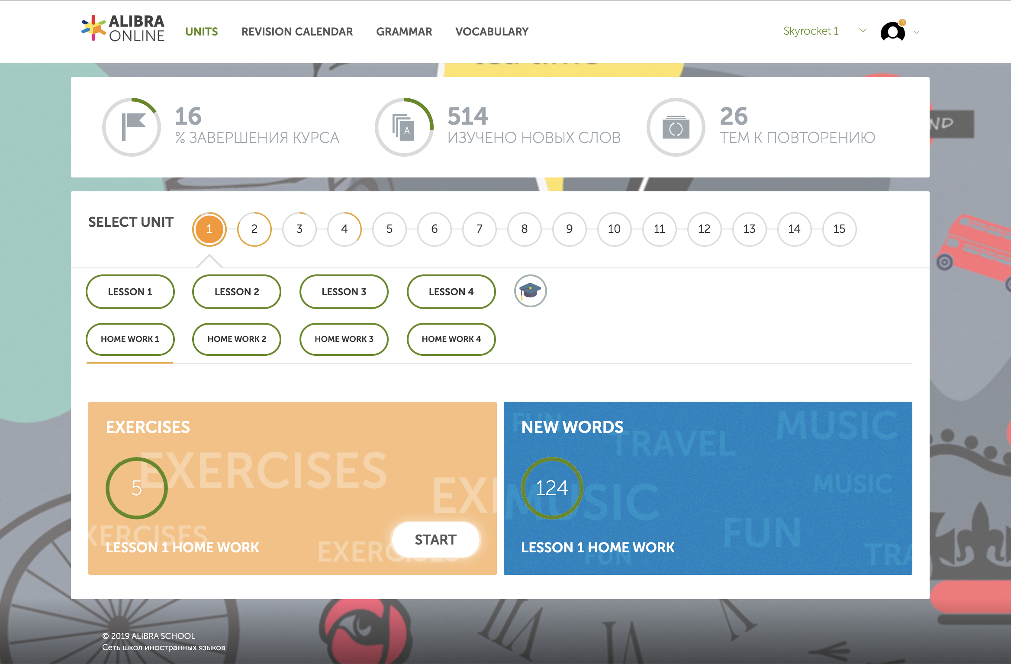The height and width of the screenshot is (664, 1011).
Task: Switch to the GRAMMAR menu item
Action: (x=404, y=31)
